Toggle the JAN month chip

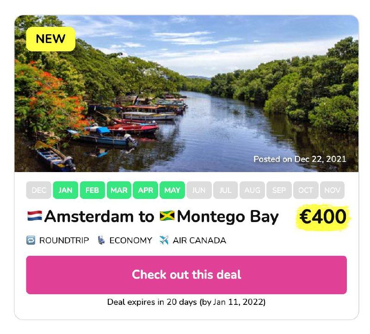(x=65, y=190)
